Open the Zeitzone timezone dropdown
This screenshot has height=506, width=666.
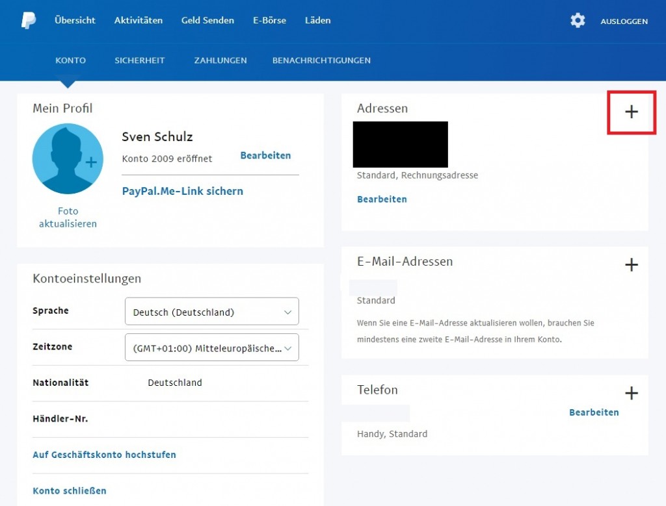(211, 348)
